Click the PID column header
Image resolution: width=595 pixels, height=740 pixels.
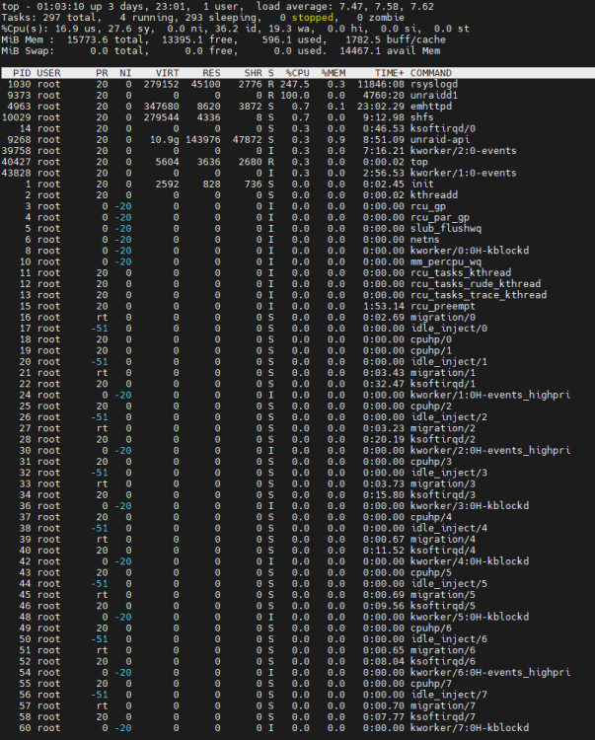22,73
